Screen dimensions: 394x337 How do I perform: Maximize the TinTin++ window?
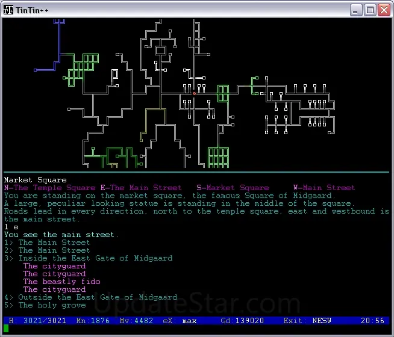[370, 9]
